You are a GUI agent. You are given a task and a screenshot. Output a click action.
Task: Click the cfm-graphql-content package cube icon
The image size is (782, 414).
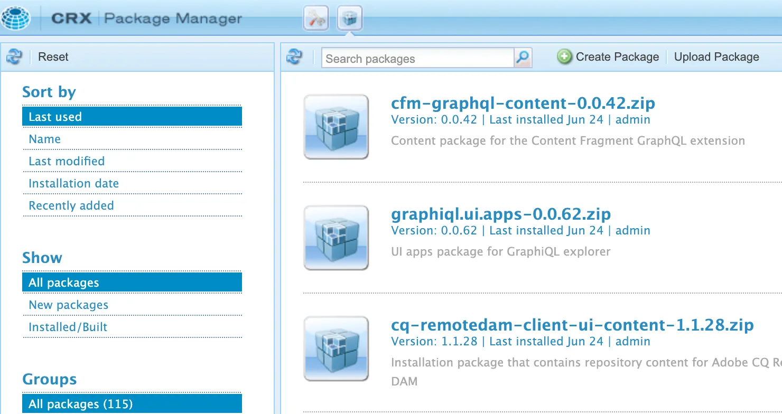coord(336,127)
